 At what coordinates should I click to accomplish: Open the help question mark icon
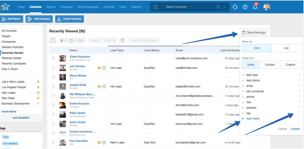pos(245,7)
